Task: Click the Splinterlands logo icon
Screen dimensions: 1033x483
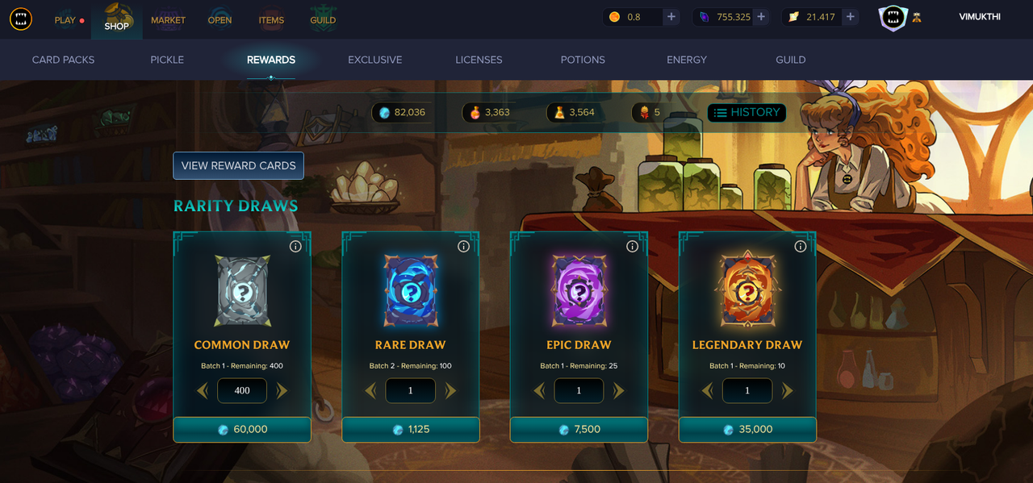Action: coord(20,19)
